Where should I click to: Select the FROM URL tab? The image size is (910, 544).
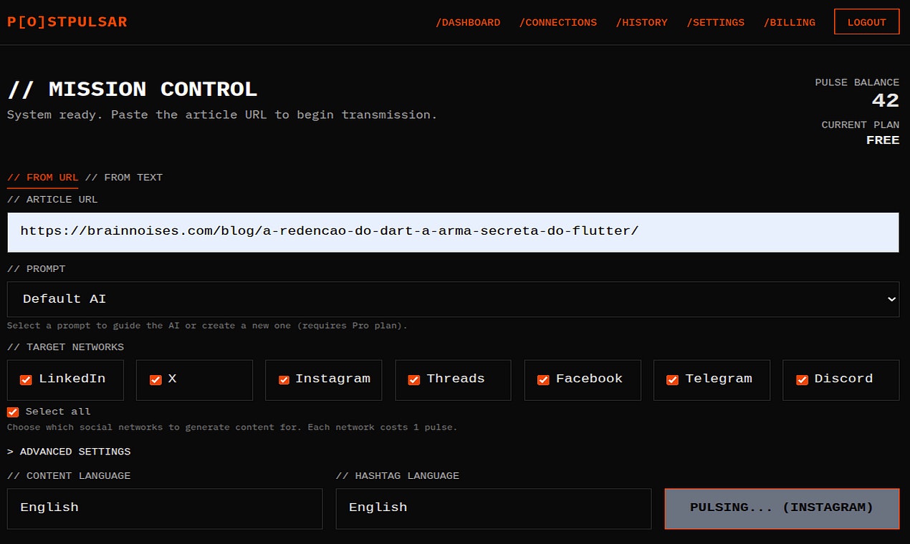(x=42, y=178)
